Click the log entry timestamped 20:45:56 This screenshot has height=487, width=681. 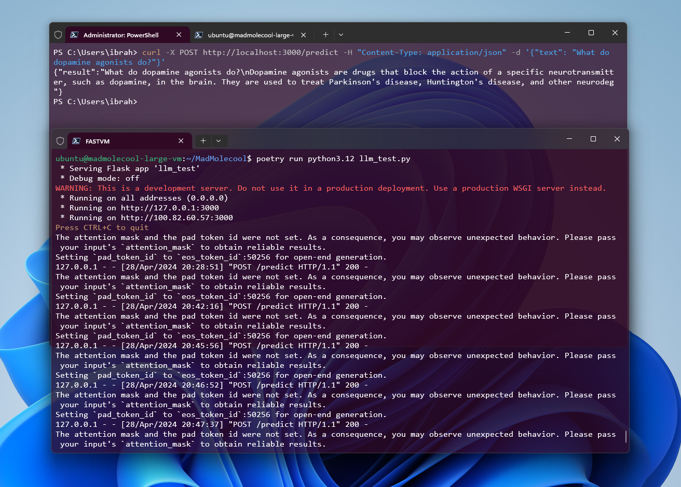(212, 346)
